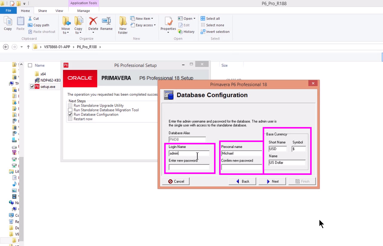Click Select all in the ribbon

click(x=210, y=19)
